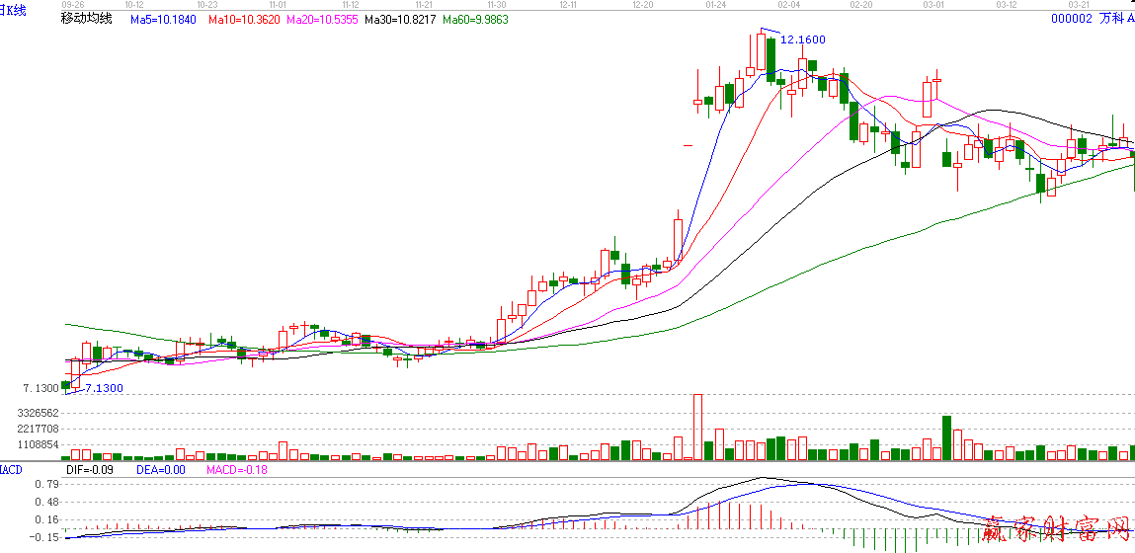The height and width of the screenshot is (553, 1135).
Task: Click the 3326562 volume axis label
Action: [40, 413]
